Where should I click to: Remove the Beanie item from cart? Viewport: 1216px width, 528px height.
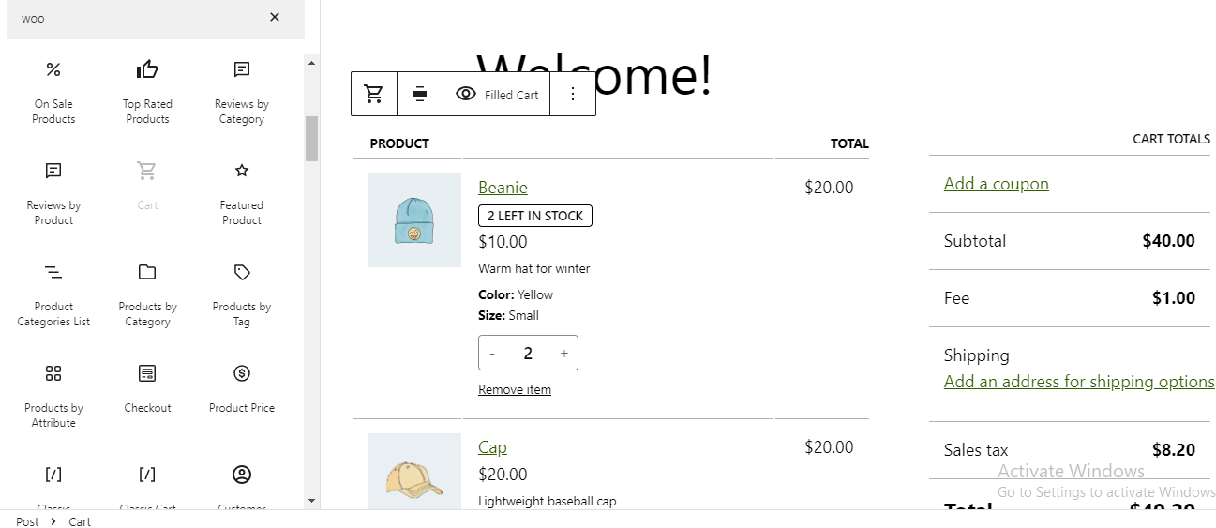click(515, 389)
